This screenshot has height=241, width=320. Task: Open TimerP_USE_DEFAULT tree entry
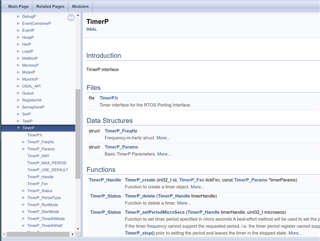[x=48, y=170]
